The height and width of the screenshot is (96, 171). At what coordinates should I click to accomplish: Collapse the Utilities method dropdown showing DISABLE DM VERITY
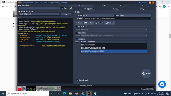point(114,42)
